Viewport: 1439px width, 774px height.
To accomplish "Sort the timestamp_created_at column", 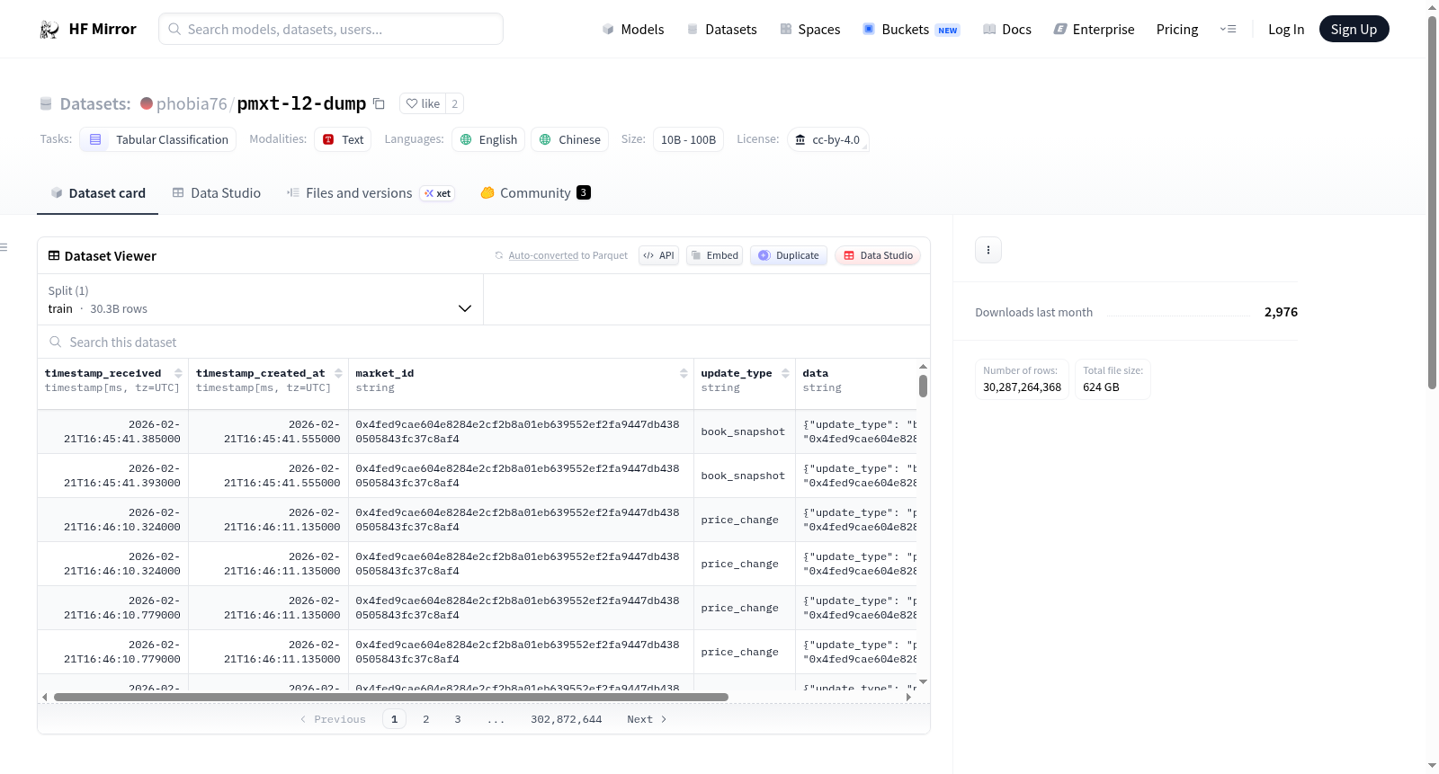I will tap(338, 373).
